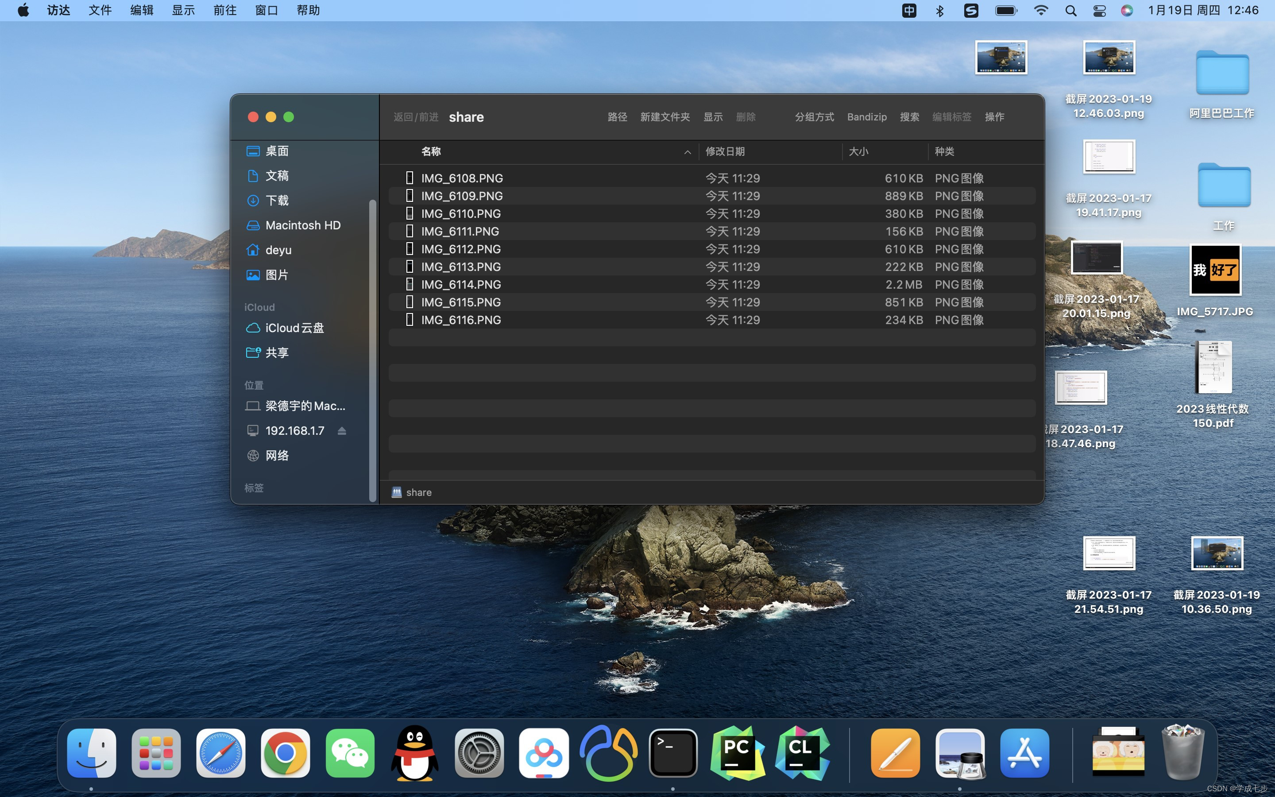Select Macintosh HD in the sidebar
The width and height of the screenshot is (1275, 797).
(302, 225)
